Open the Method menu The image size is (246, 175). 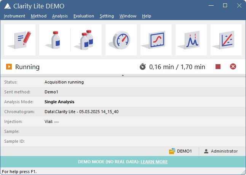coord(38,16)
